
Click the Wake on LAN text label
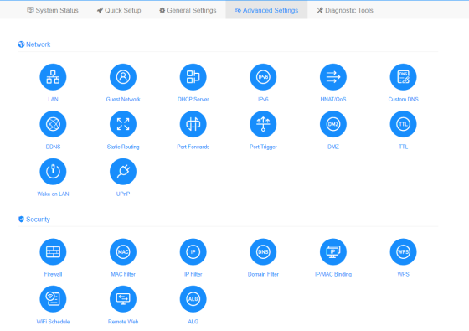click(53, 194)
